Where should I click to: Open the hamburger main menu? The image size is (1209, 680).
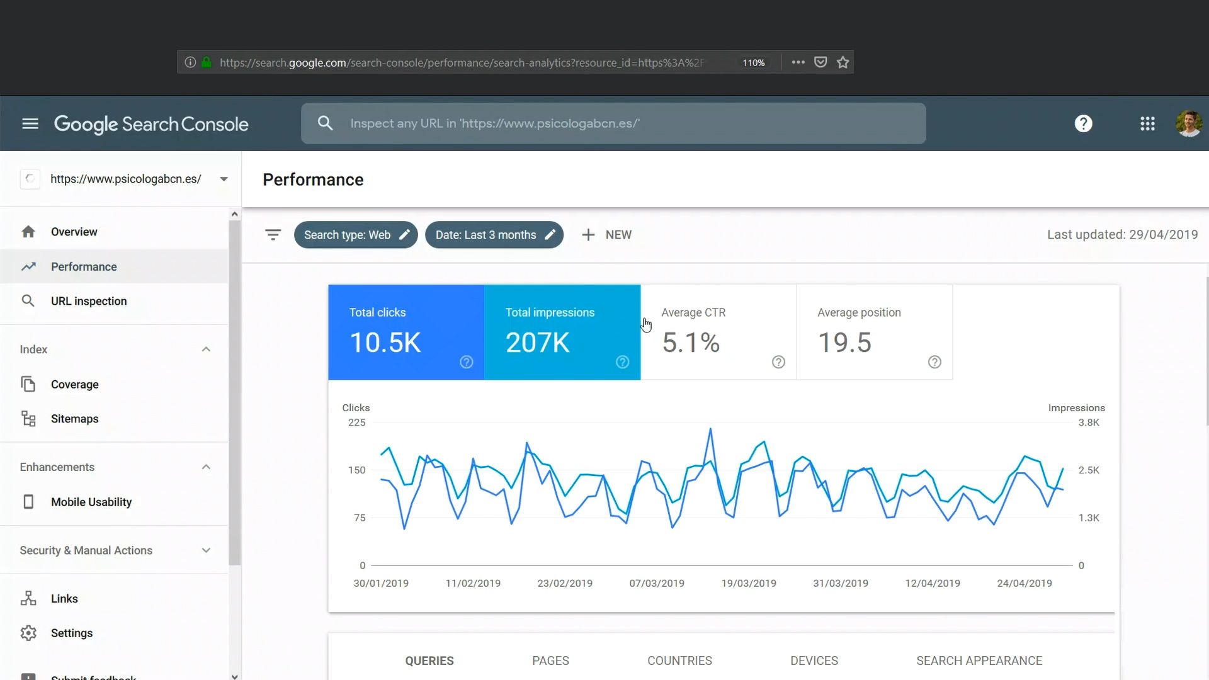[30, 123]
